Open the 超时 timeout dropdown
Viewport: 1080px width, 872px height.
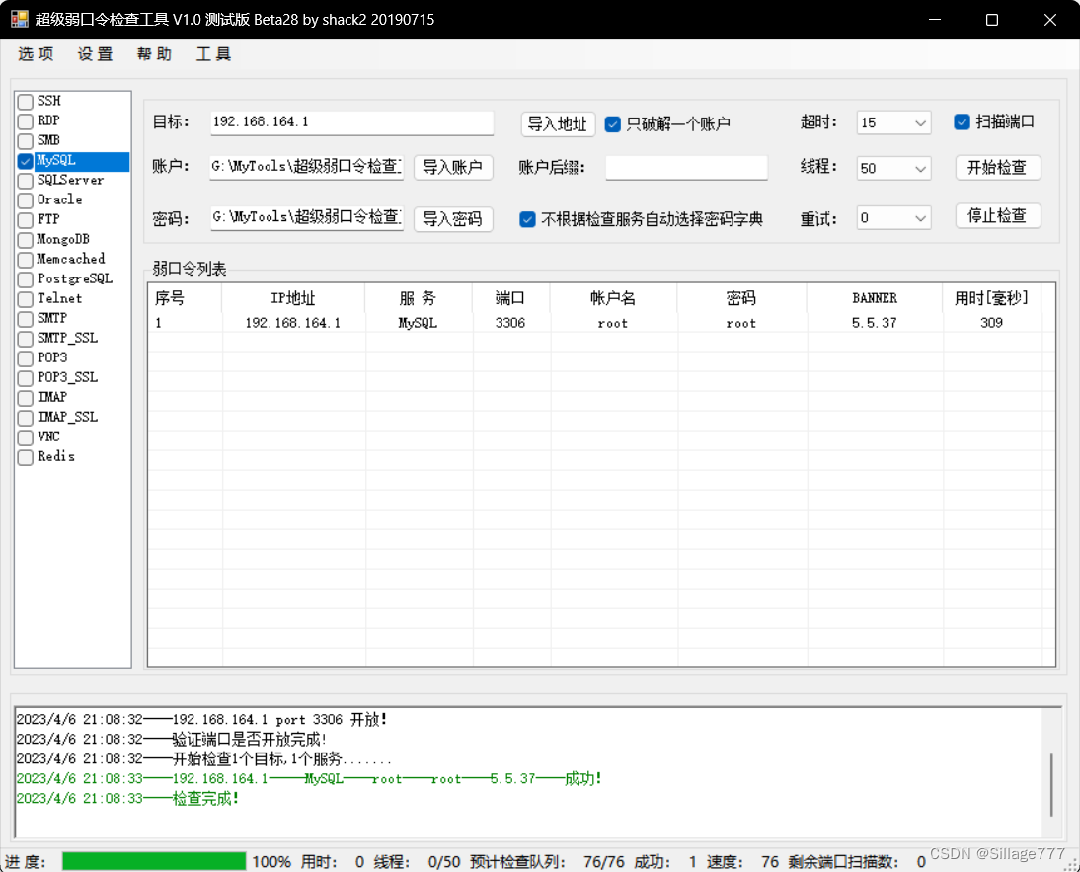893,122
